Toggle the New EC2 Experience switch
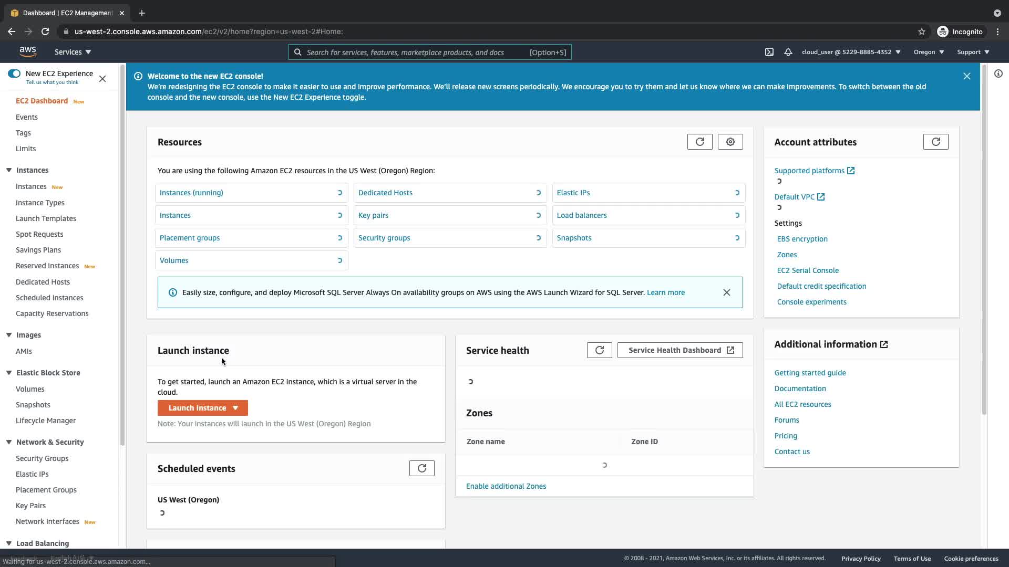 coord(14,73)
